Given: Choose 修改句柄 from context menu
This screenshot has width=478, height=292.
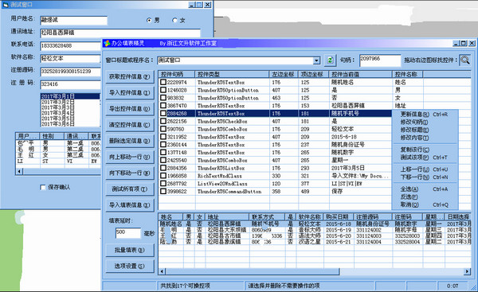Looking at the screenshot, I should (425, 122).
